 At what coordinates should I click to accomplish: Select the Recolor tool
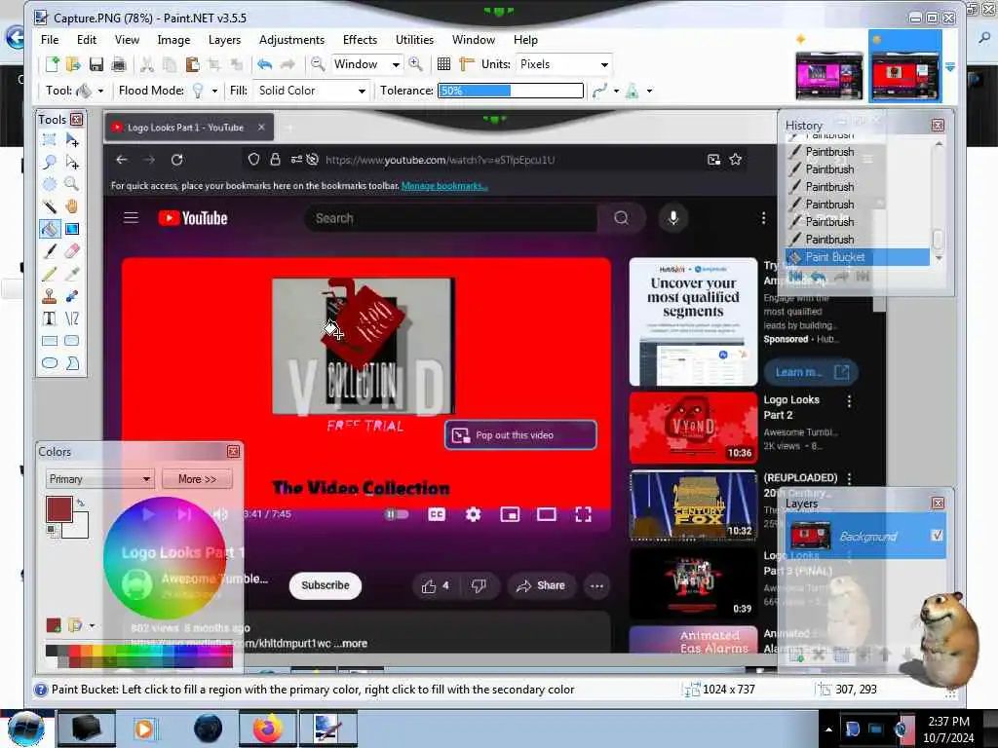tap(72, 296)
